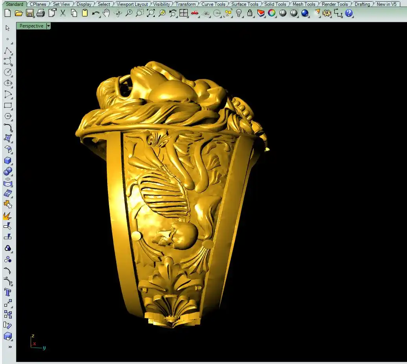Toggle object lock with padlock icon

[x=250, y=13]
